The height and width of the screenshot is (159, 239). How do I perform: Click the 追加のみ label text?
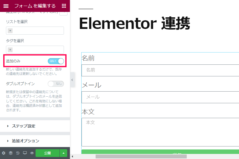[x=13, y=61]
